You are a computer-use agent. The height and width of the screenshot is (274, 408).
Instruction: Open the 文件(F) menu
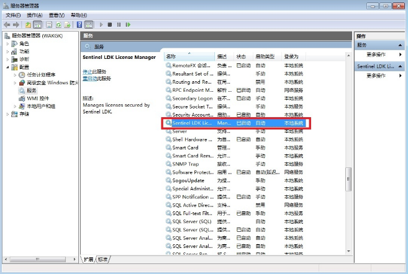click(13, 15)
